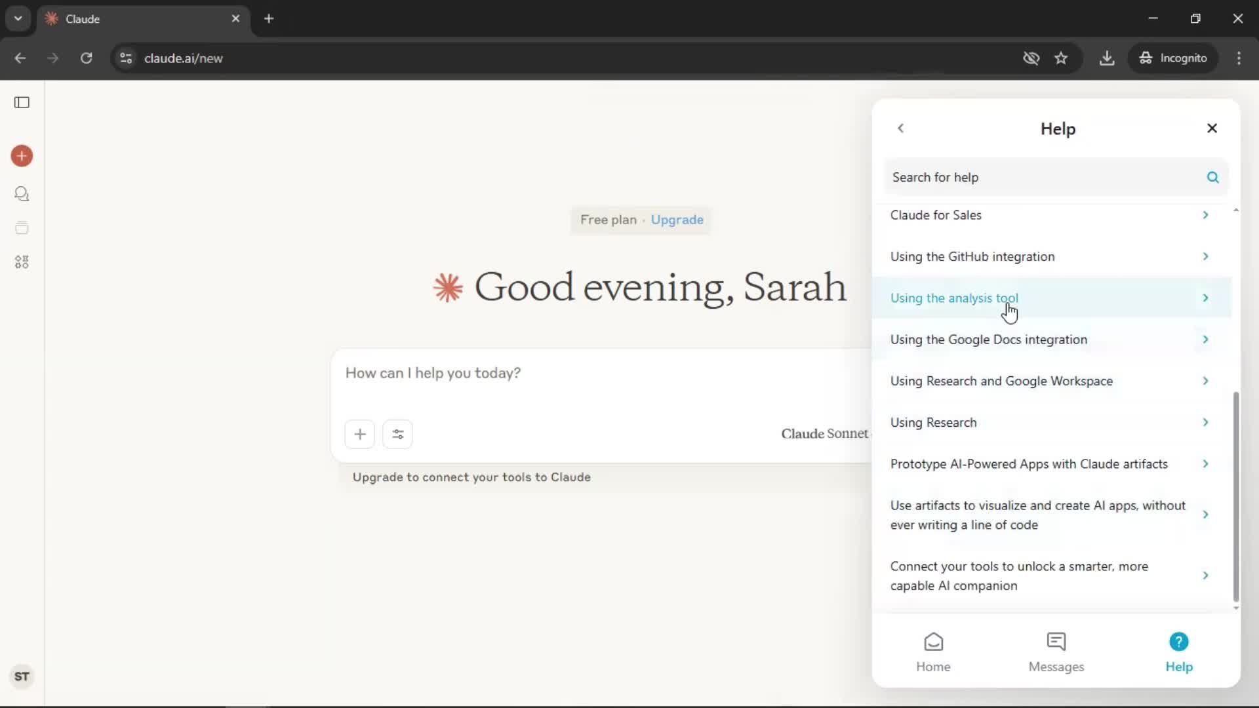This screenshot has width=1259, height=708.
Task: View site information icon in address bar
Action: 126,58
